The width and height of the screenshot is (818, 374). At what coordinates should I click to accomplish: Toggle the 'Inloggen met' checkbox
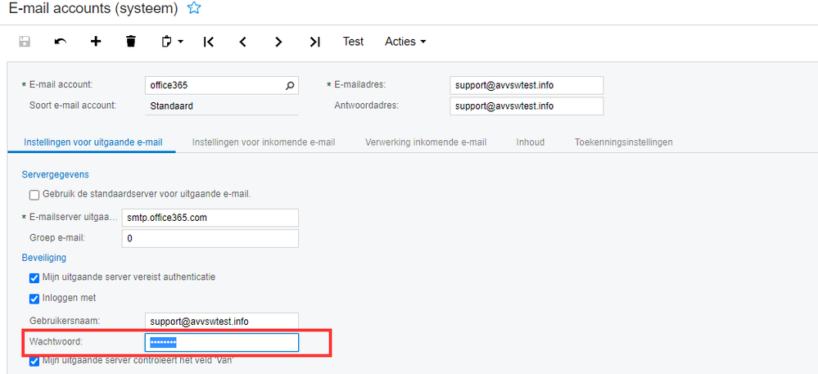(34, 298)
